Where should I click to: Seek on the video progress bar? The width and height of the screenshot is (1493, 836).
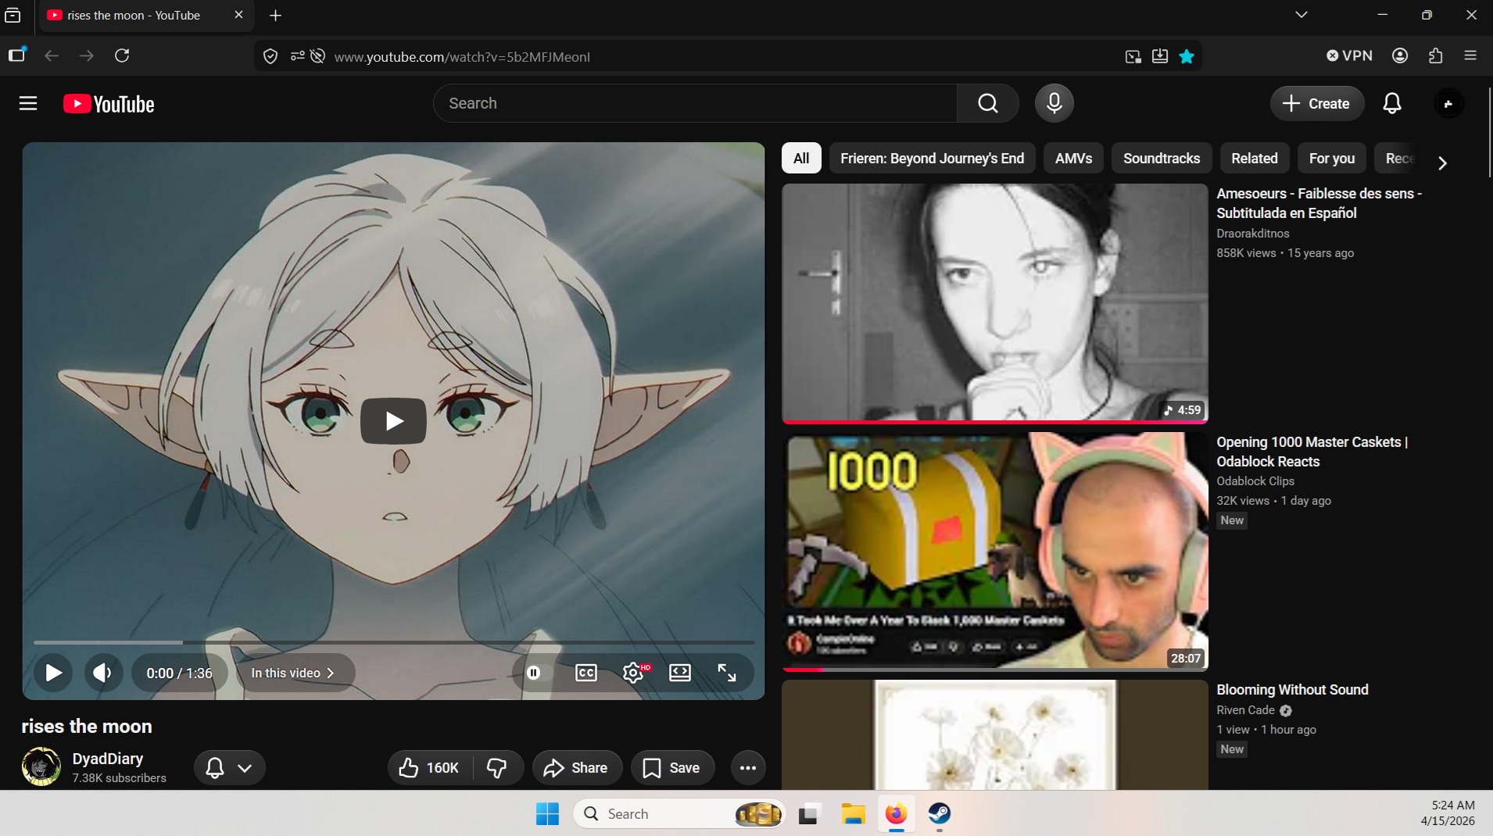click(394, 642)
